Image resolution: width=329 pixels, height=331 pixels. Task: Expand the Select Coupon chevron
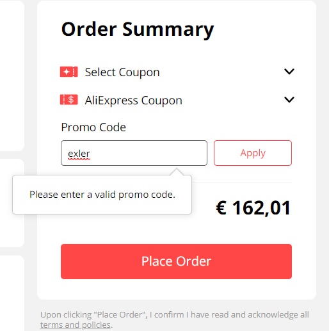click(x=289, y=72)
